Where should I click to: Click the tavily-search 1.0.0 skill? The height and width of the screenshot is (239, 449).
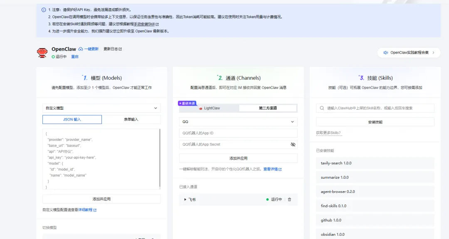pyautogui.click(x=375, y=163)
